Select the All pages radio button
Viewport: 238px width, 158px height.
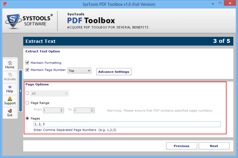(x=27, y=93)
